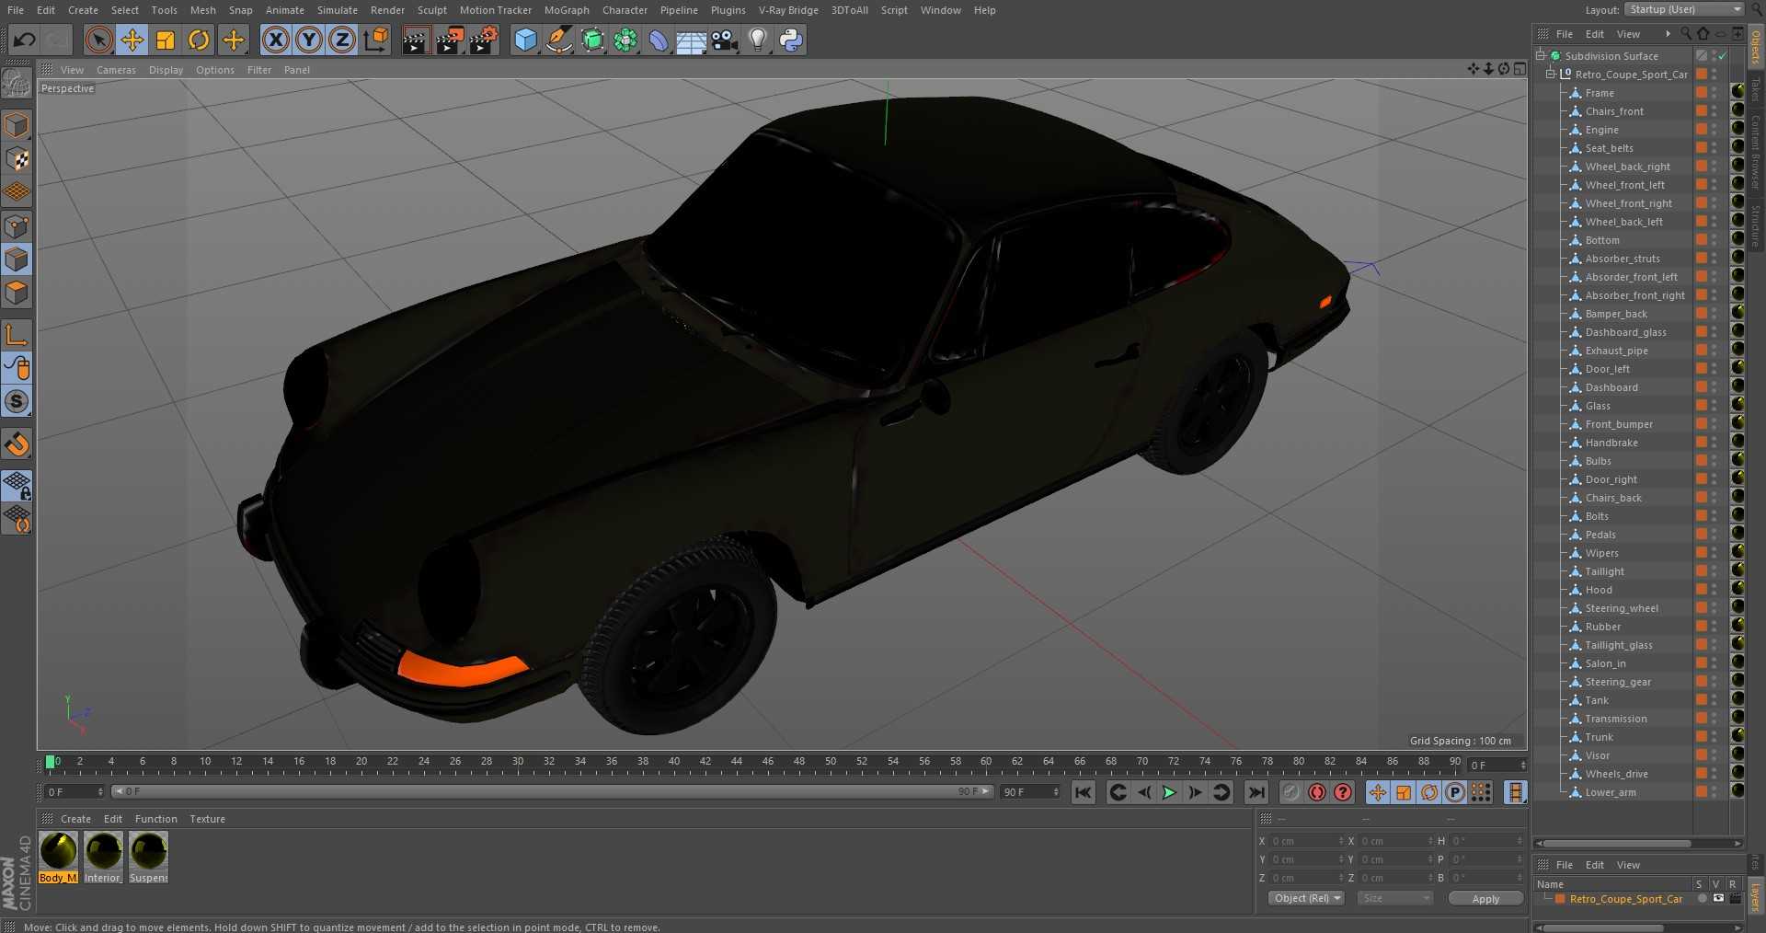Open the Sculpt menu
The width and height of the screenshot is (1766, 933).
click(x=431, y=10)
